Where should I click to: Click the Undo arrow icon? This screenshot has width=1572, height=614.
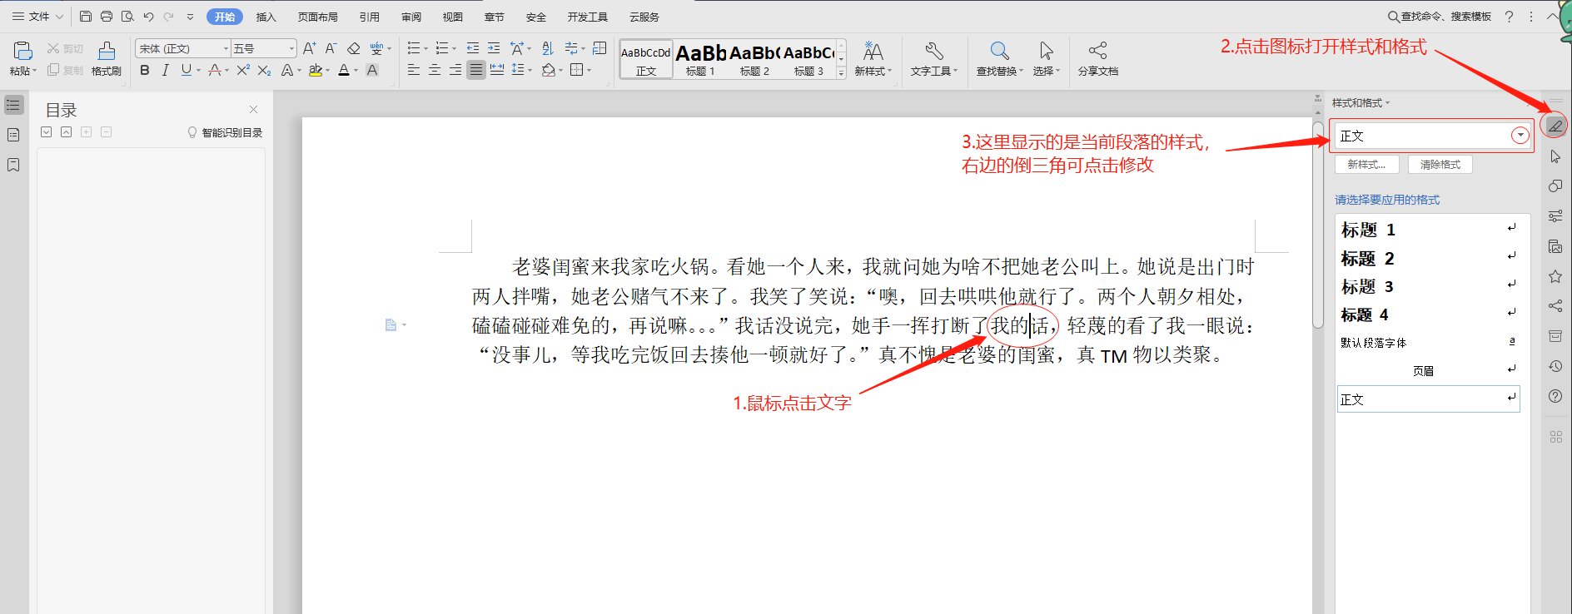click(148, 16)
